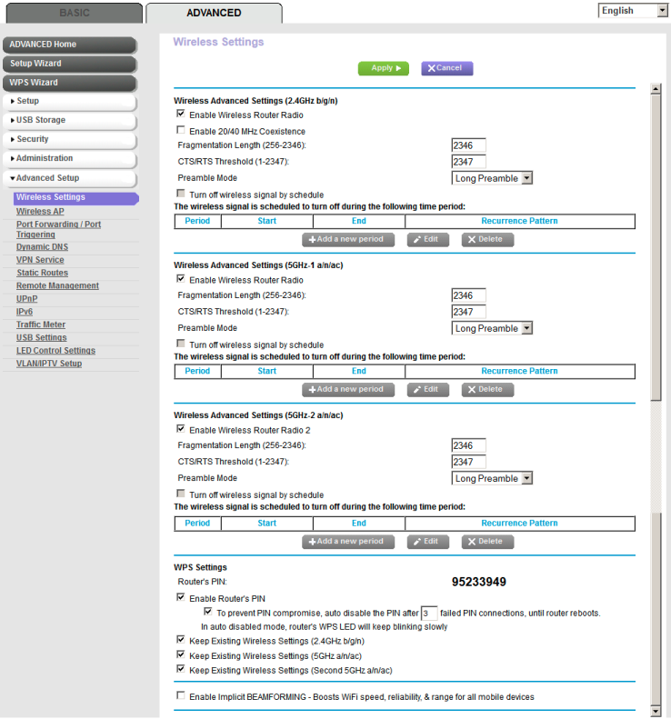Toggle 2.4GHz turn off wireless signal by schedule
671x719 pixels.
[x=181, y=194]
